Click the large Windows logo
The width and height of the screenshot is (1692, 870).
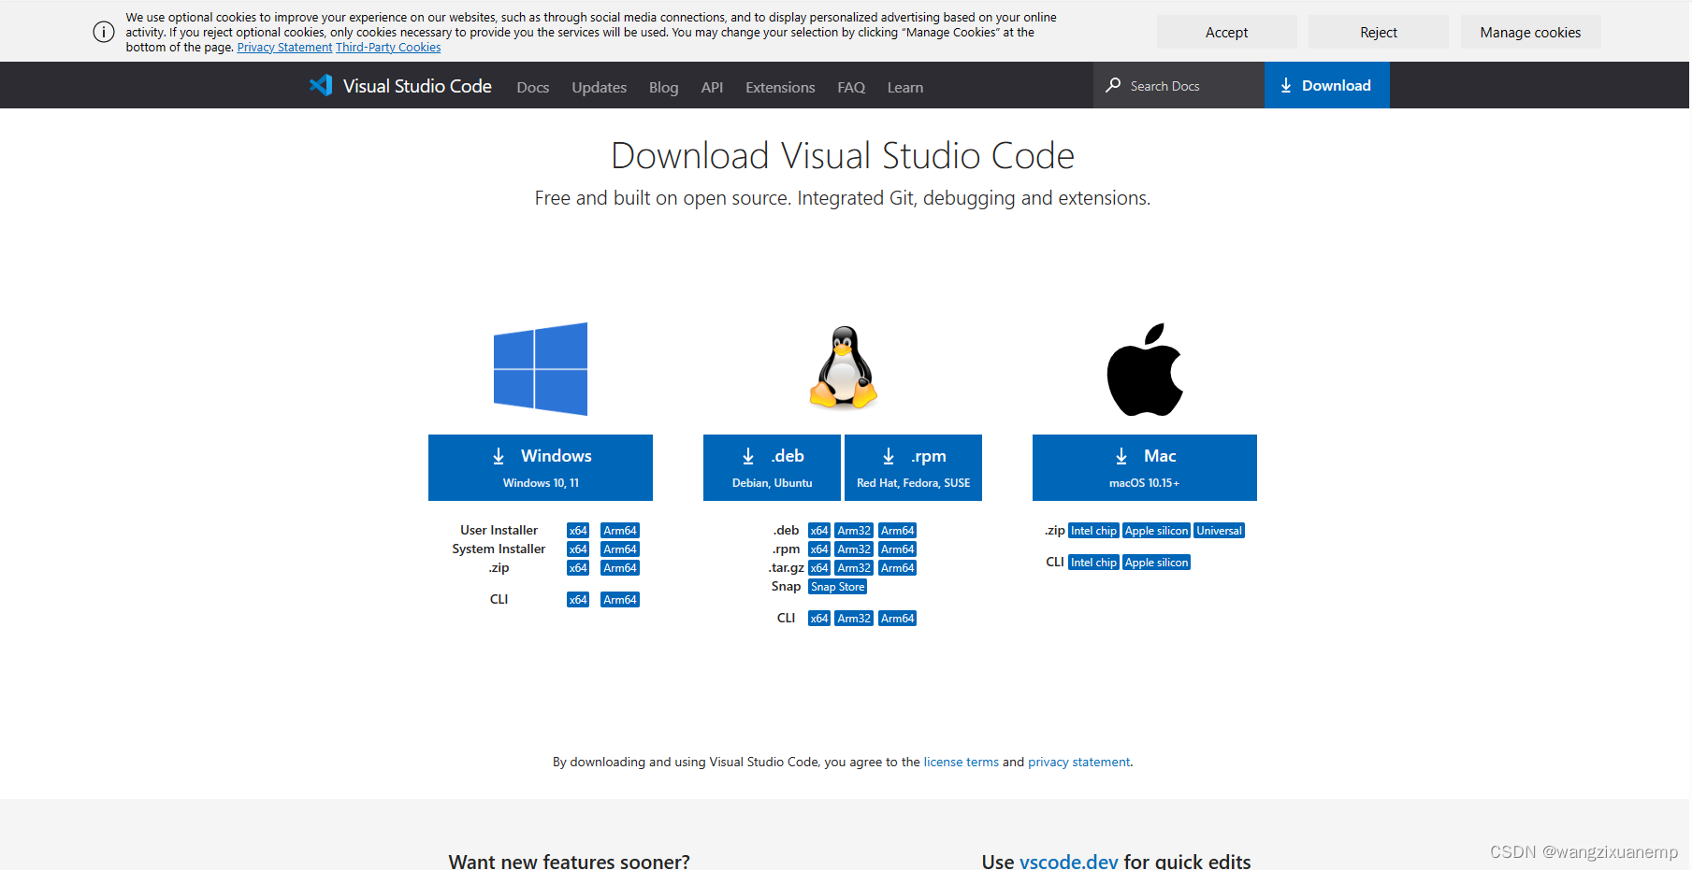541,369
